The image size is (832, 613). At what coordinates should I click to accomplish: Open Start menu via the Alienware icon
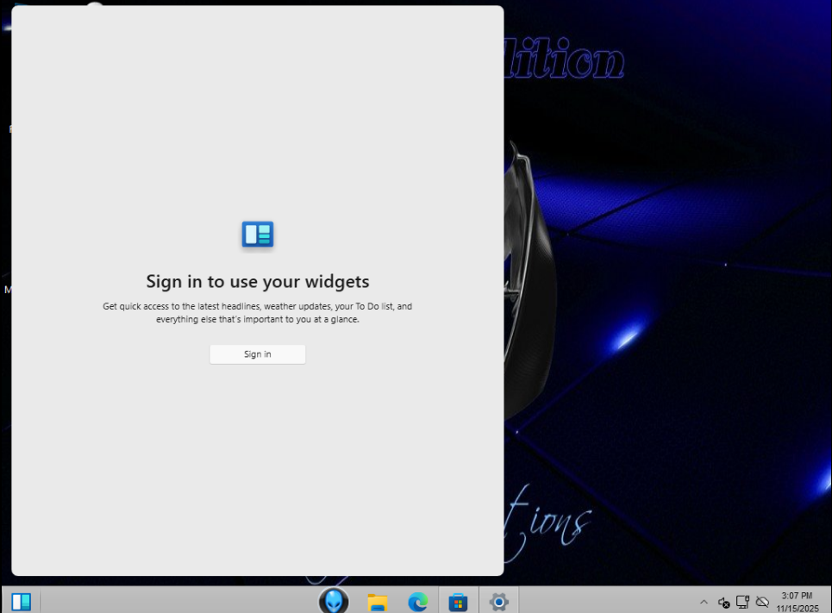pos(334,601)
